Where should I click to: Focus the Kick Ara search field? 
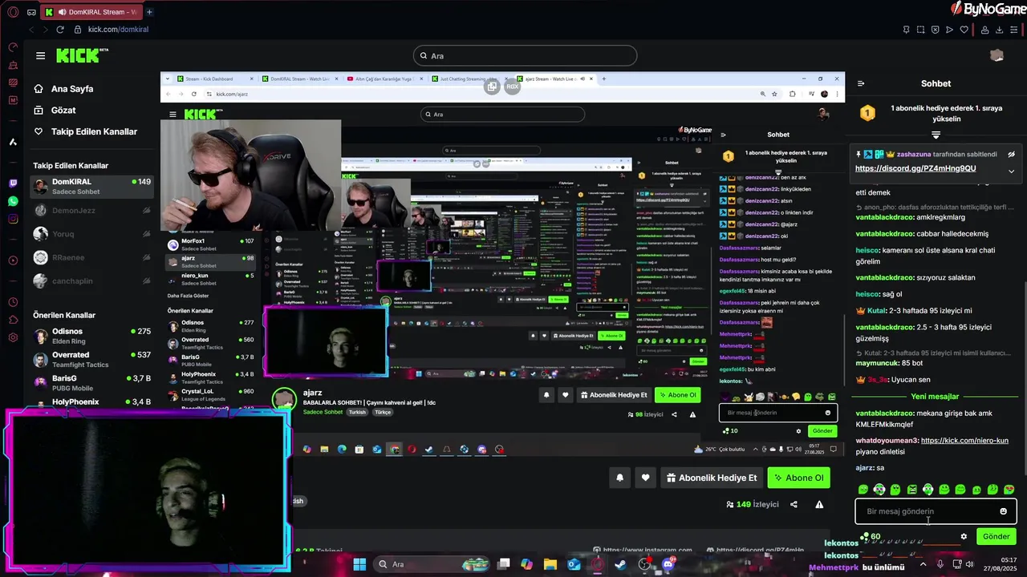pyautogui.click(x=525, y=55)
